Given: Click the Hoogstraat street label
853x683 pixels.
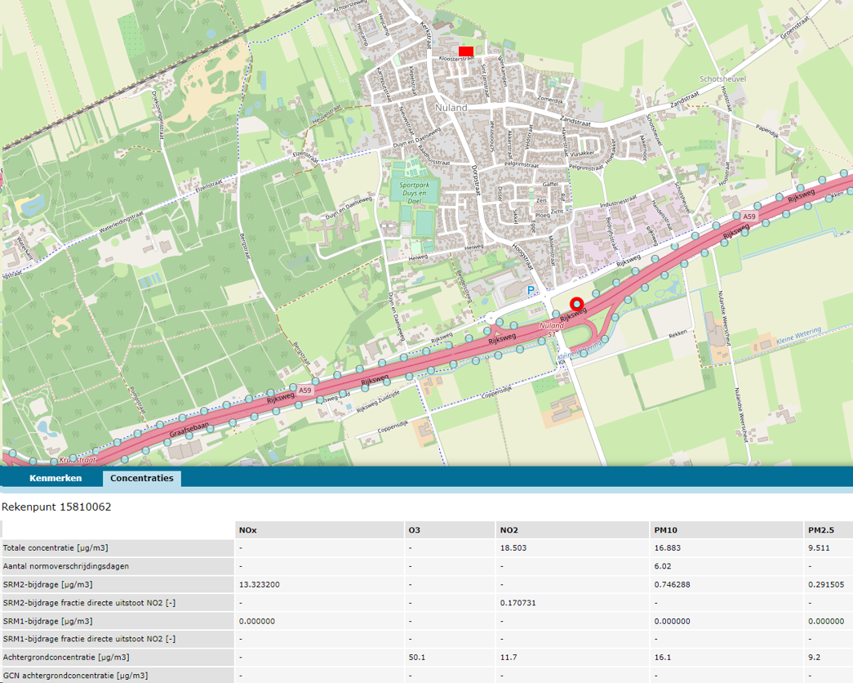Looking at the screenshot, I should coord(522,257).
